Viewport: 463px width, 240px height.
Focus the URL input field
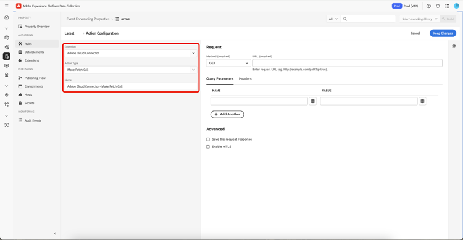[x=348, y=63]
